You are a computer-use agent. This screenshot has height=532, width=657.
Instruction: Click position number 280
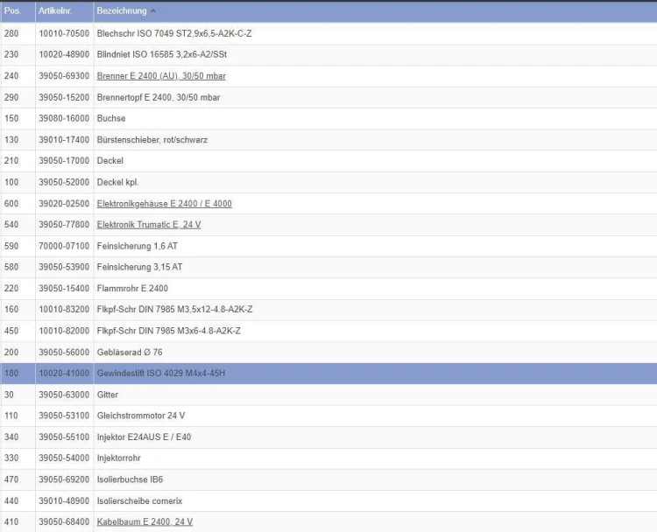click(11, 33)
